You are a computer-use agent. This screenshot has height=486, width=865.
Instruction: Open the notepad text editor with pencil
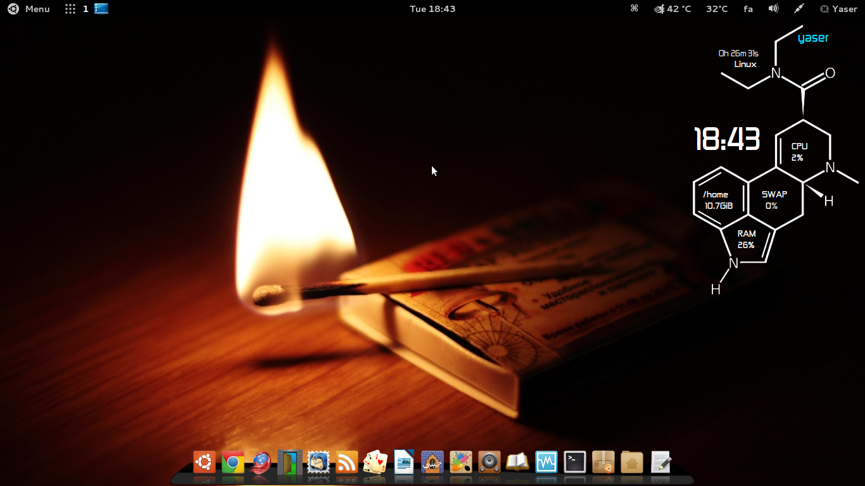(660, 463)
